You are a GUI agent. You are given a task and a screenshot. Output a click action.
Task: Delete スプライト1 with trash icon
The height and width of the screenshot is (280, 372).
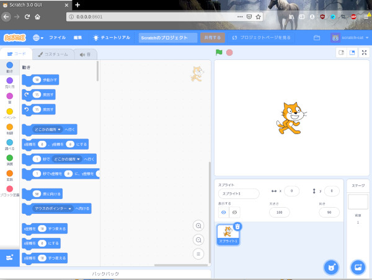click(x=237, y=227)
